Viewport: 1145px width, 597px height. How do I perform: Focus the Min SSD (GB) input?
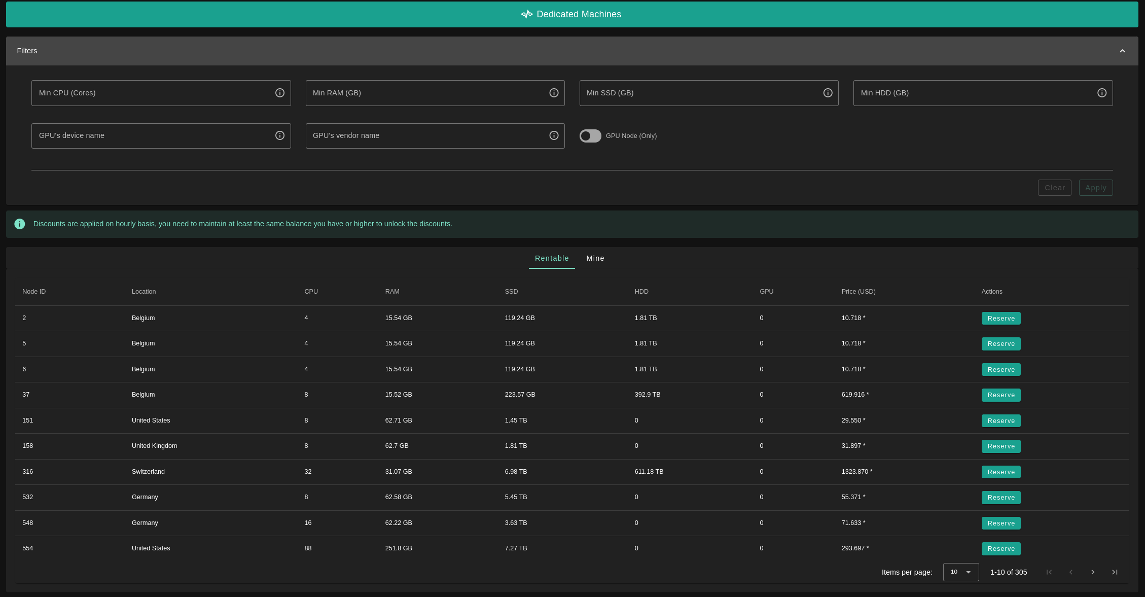pos(700,93)
